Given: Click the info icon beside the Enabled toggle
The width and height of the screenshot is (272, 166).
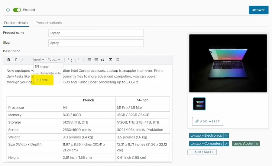Looking at the screenshot, I should click(x=8, y=10).
